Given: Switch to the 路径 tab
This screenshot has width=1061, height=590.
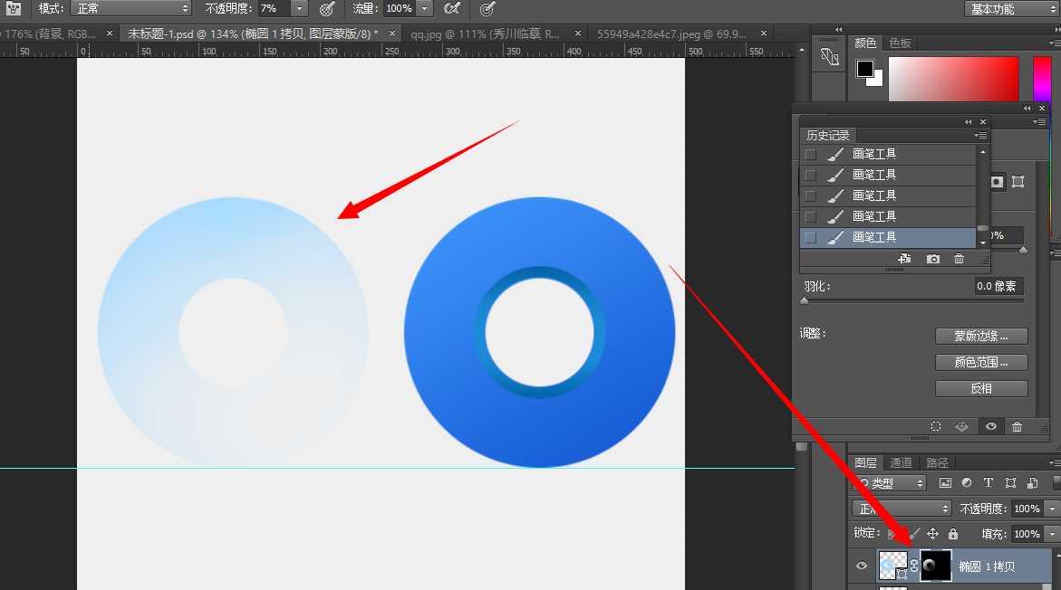Looking at the screenshot, I should [937, 462].
